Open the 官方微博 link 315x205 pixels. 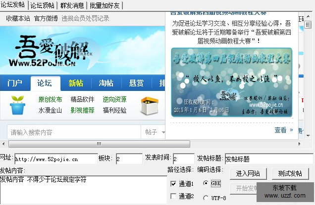coord(46,18)
